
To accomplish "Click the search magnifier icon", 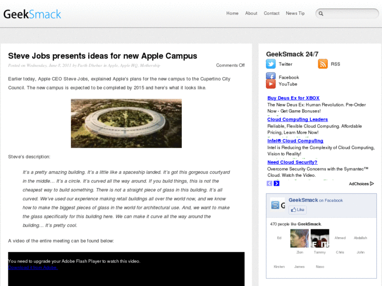I will 321,14.
